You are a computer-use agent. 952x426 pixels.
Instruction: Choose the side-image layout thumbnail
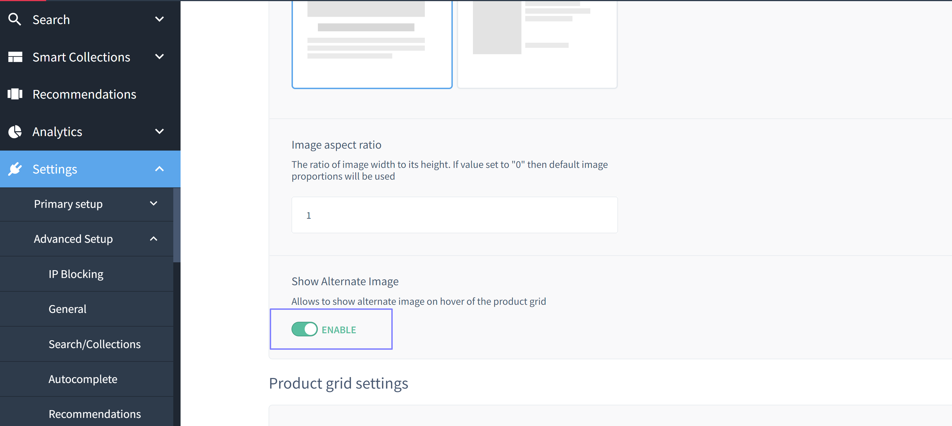coord(537,44)
